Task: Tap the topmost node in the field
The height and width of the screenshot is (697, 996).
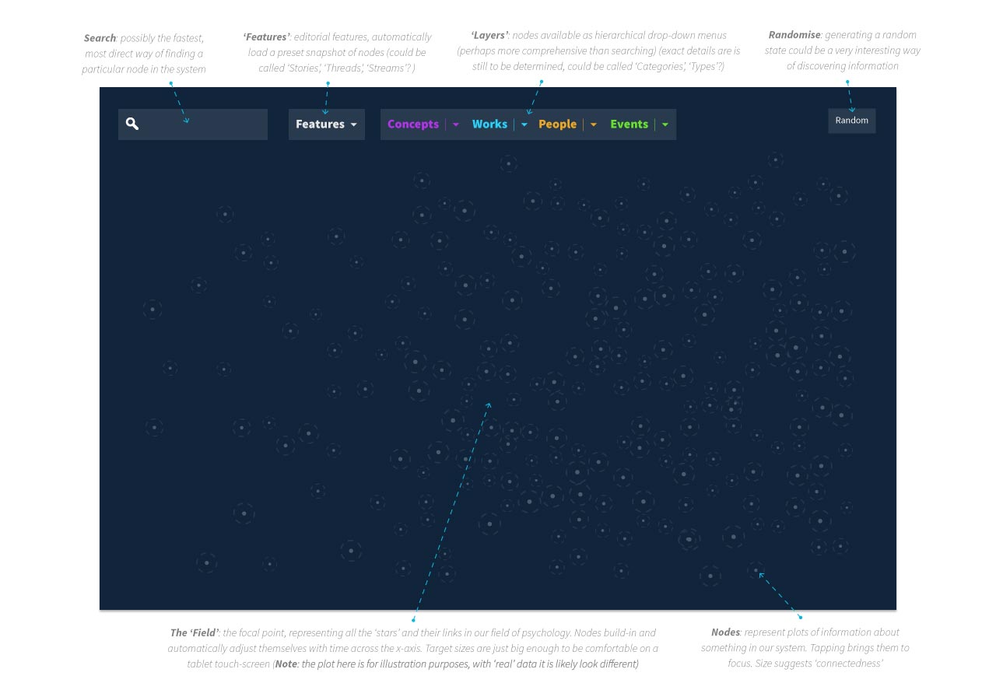Action: click(x=775, y=159)
